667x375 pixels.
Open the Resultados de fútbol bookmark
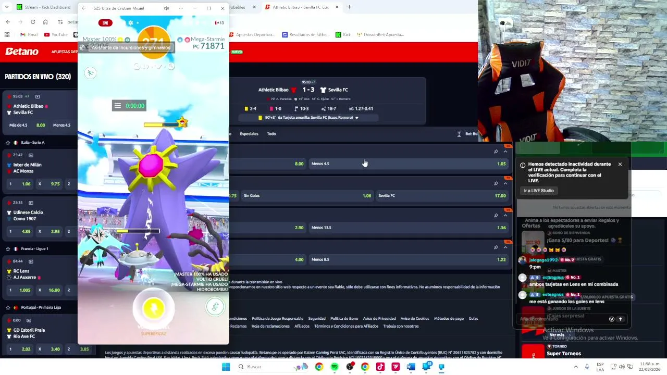[x=306, y=34]
